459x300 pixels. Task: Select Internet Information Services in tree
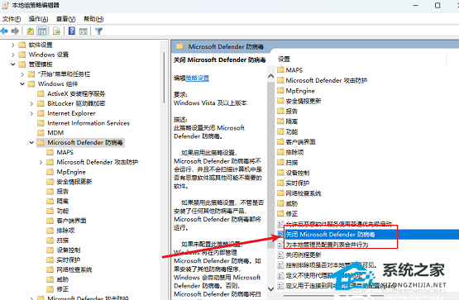[88, 123]
